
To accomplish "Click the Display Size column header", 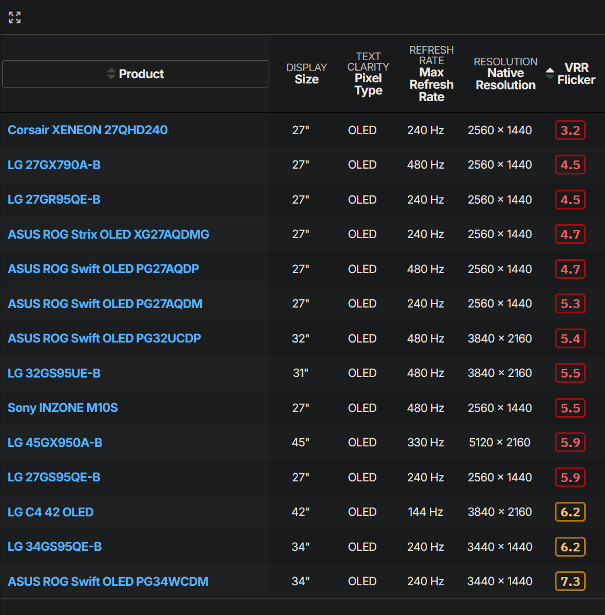I will click(x=307, y=74).
